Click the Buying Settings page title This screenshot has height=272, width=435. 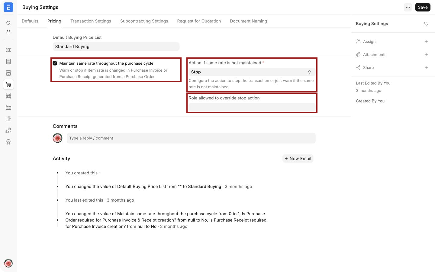(x=40, y=7)
